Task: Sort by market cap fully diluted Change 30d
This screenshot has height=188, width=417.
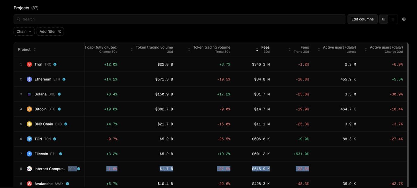Action: coord(101,49)
